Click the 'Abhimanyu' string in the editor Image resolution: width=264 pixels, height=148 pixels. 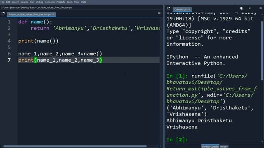coord(70,28)
